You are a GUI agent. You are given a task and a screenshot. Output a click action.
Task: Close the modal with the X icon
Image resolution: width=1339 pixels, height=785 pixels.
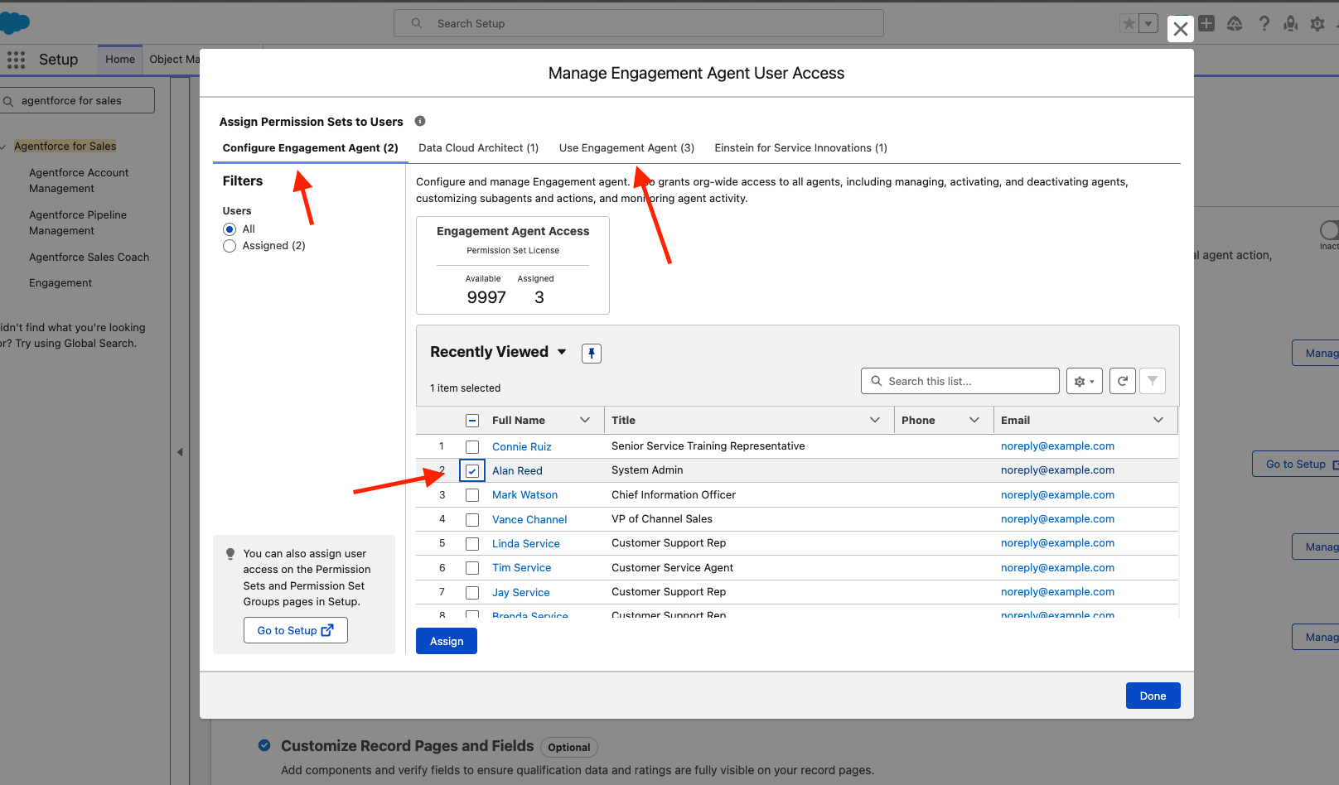pyautogui.click(x=1181, y=29)
